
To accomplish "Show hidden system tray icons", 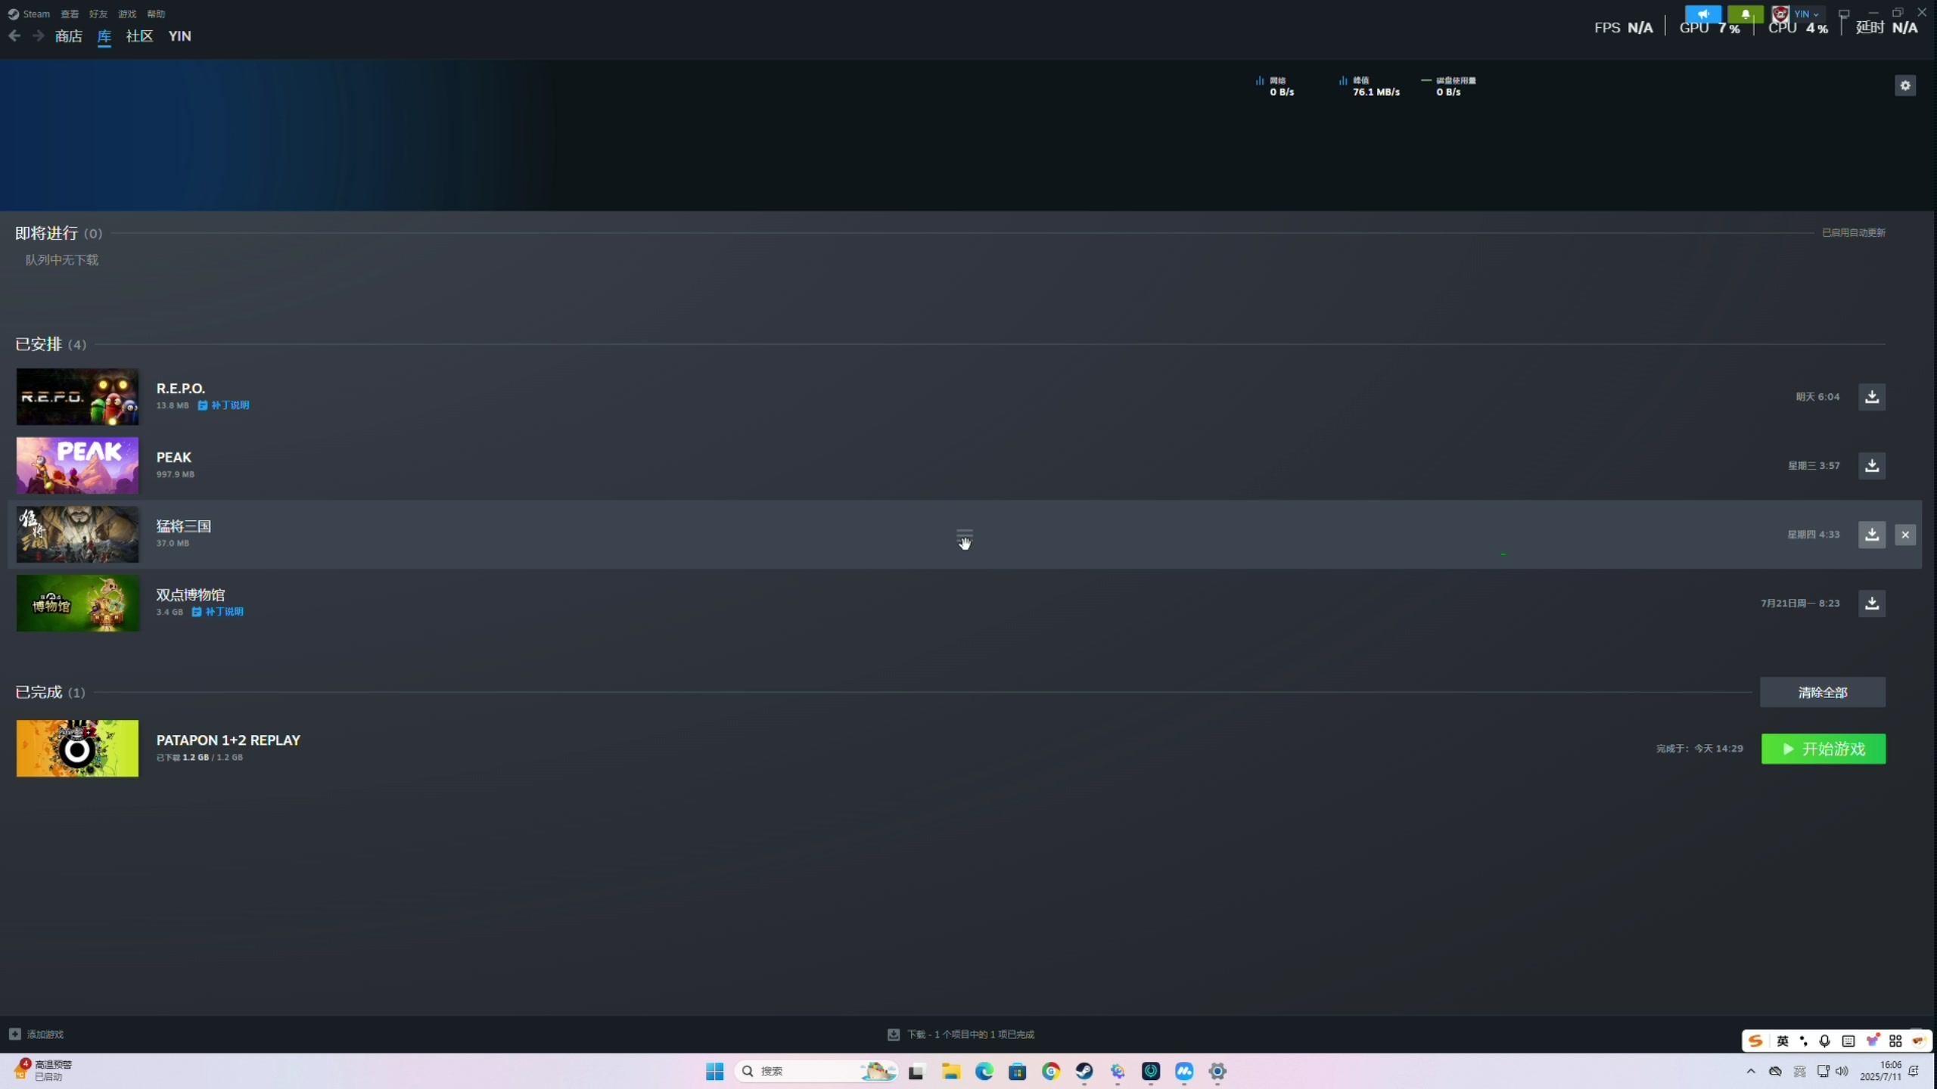I will (1751, 1071).
